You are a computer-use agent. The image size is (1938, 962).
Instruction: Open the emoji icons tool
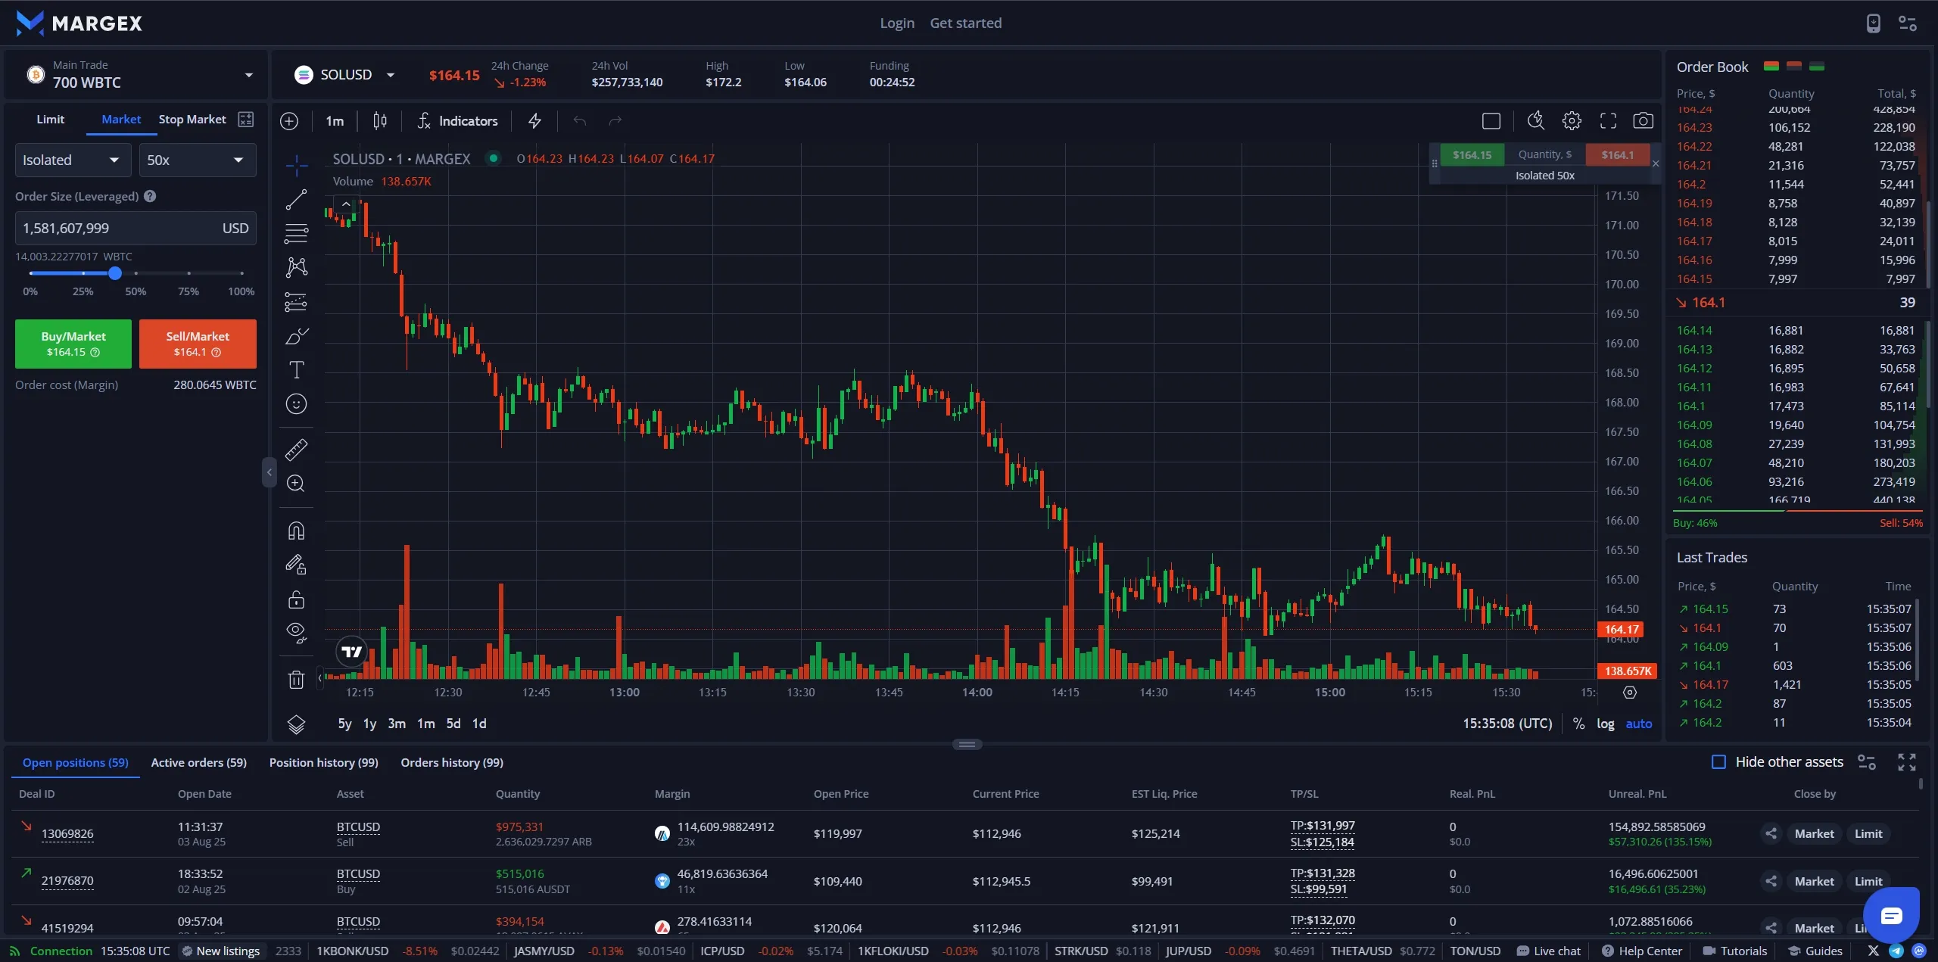[296, 404]
